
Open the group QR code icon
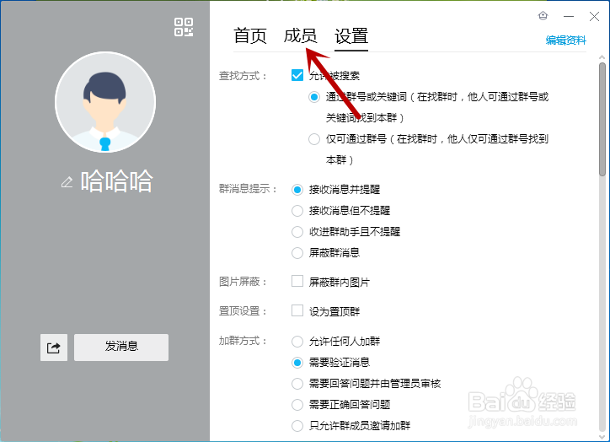tap(184, 27)
